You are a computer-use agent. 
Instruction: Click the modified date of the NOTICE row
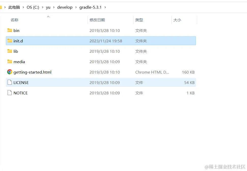coord(105,93)
